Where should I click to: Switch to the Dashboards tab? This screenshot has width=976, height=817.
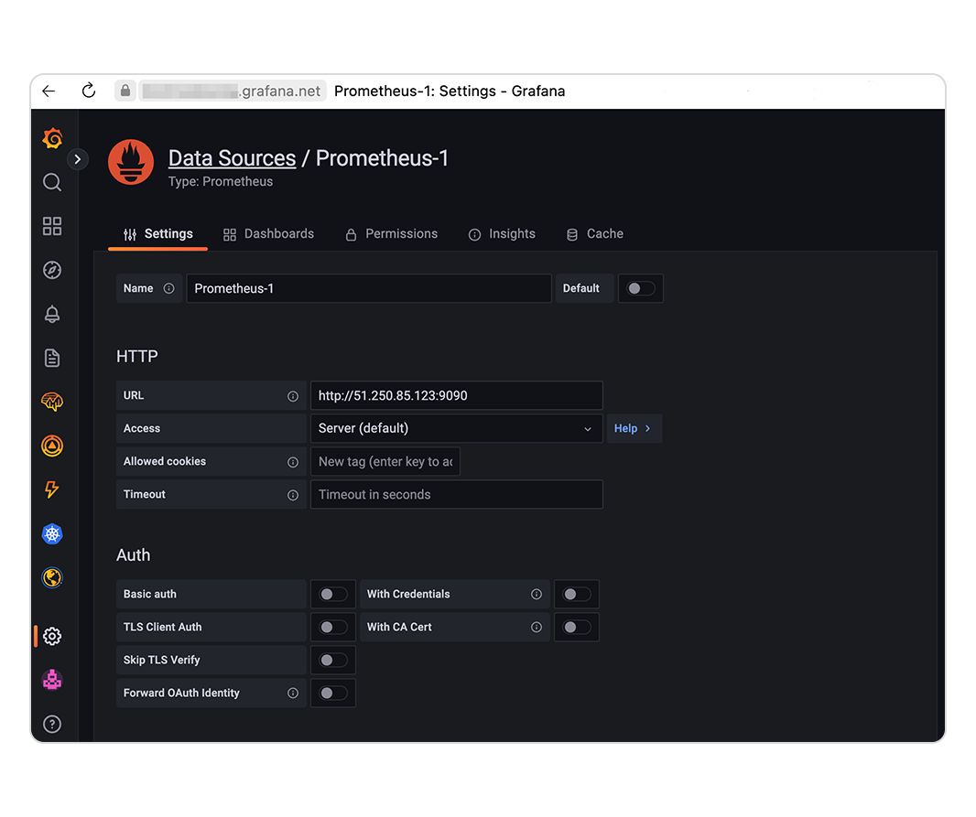[269, 234]
